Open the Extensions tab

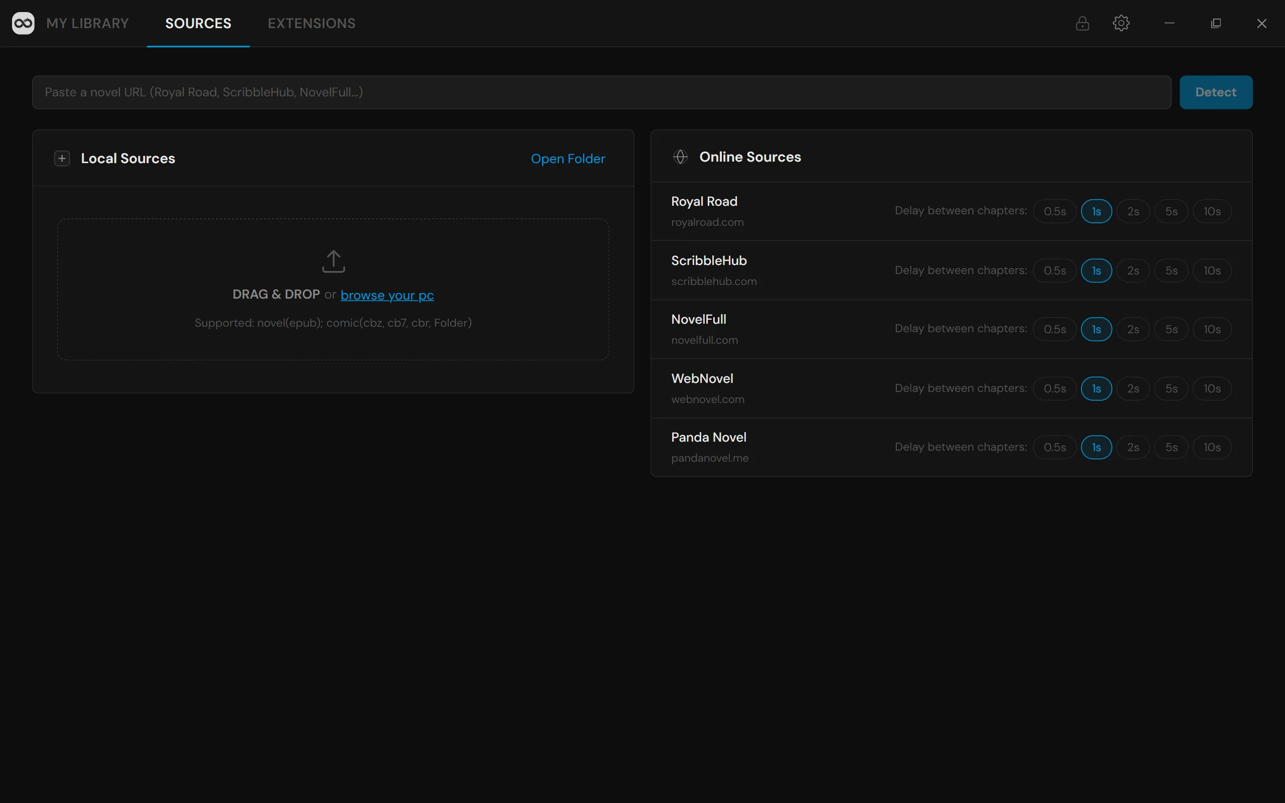point(312,24)
